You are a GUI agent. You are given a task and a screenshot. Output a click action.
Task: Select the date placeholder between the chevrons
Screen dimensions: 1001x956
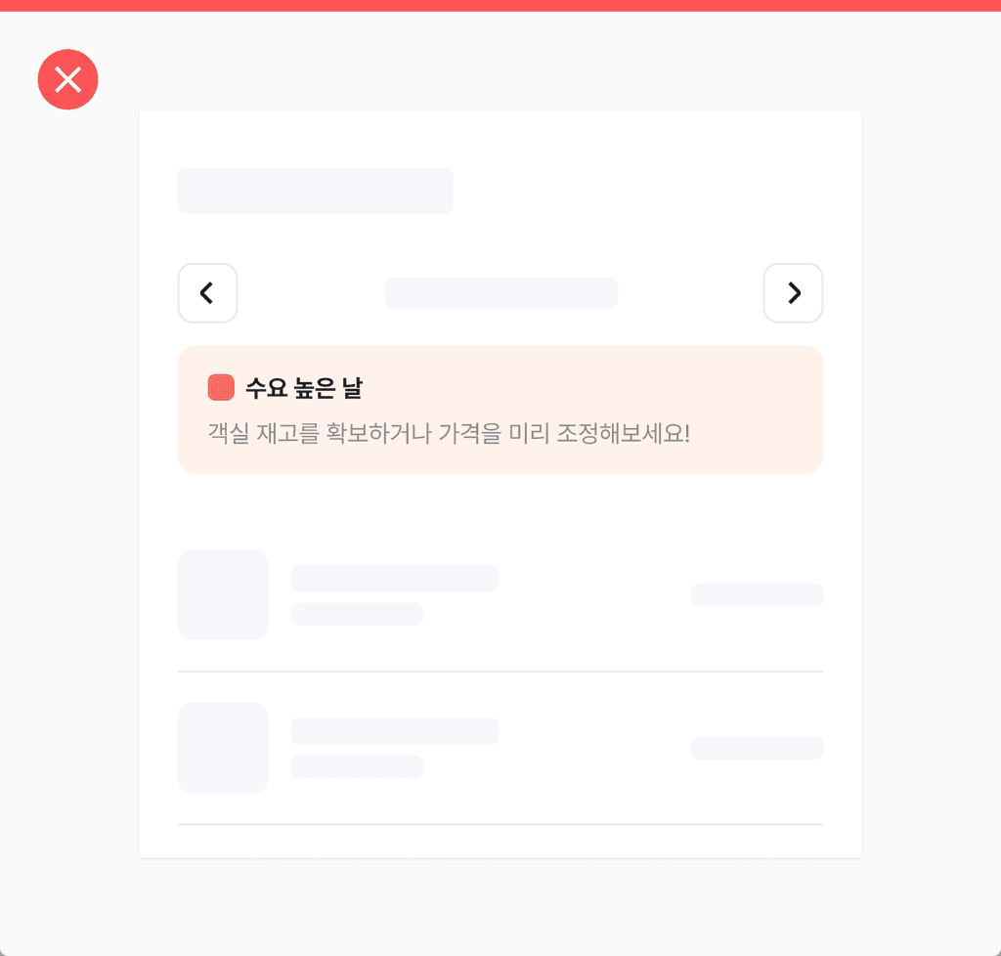click(501, 293)
